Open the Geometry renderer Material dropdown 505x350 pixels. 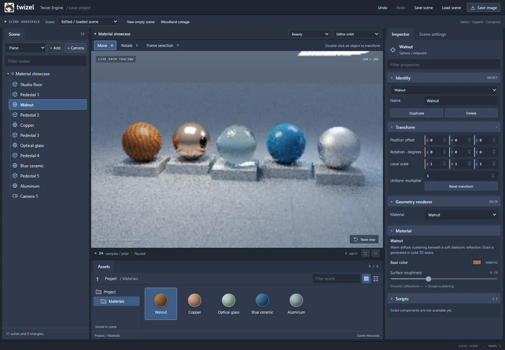[461, 215]
